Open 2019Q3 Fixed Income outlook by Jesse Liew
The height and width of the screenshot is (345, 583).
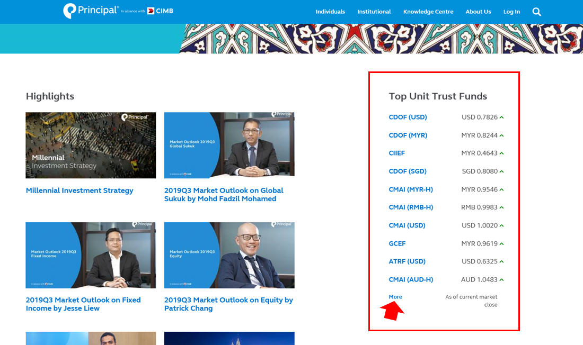pos(83,304)
